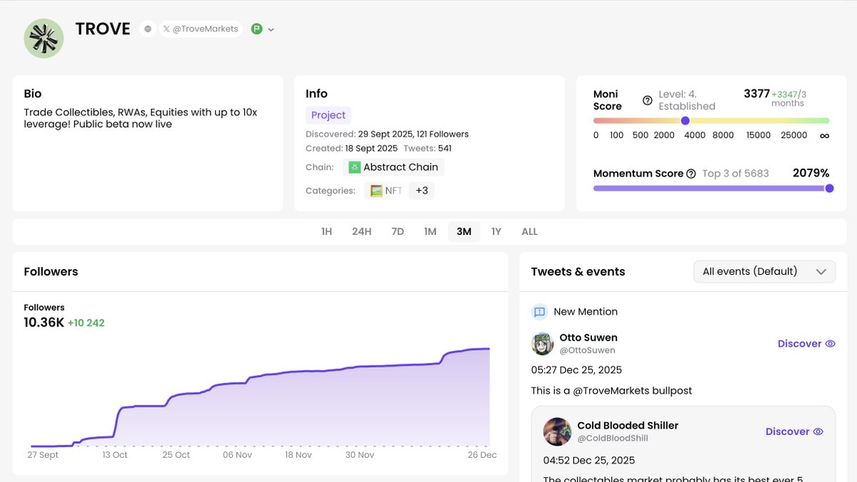This screenshot has height=482, width=857.
Task: Switch to the ALL time range
Action: (x=529, y=231)
